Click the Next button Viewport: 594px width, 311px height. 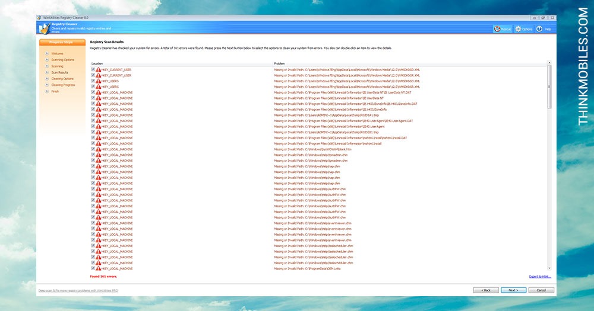(x=513, y=290)
